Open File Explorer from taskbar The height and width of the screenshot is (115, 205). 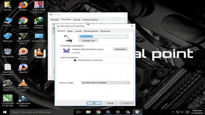(x=88, y=112)
